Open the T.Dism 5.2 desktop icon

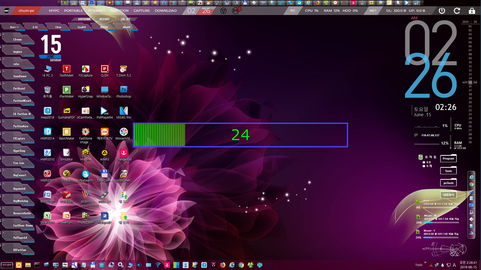(x=124, y=71)
